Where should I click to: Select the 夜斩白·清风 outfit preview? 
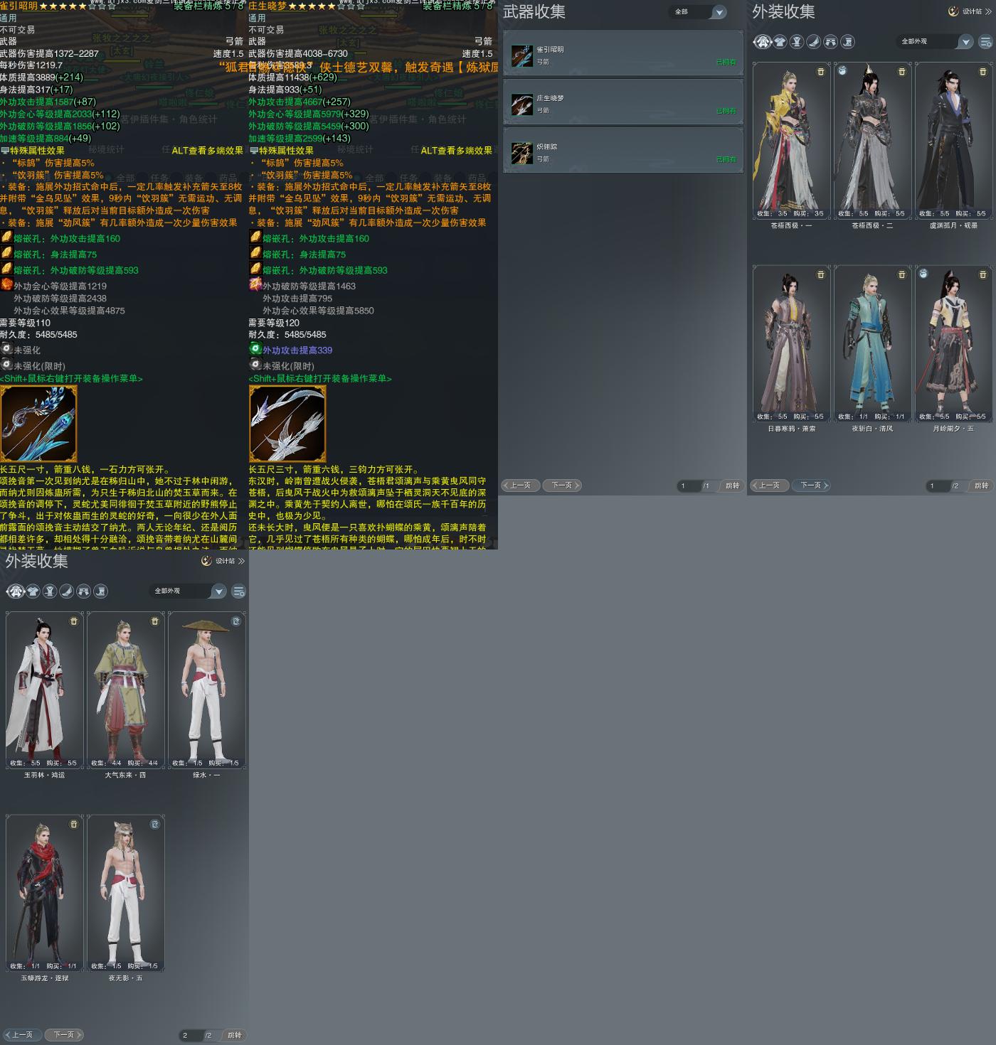(x=873, y=343)
